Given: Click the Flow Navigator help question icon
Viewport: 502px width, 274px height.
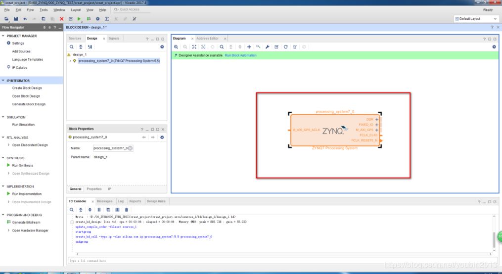Looking at the screenshot, I should click(x=55, y=28).
